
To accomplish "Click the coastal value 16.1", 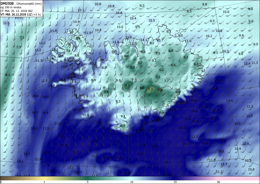I will [182, 102].
